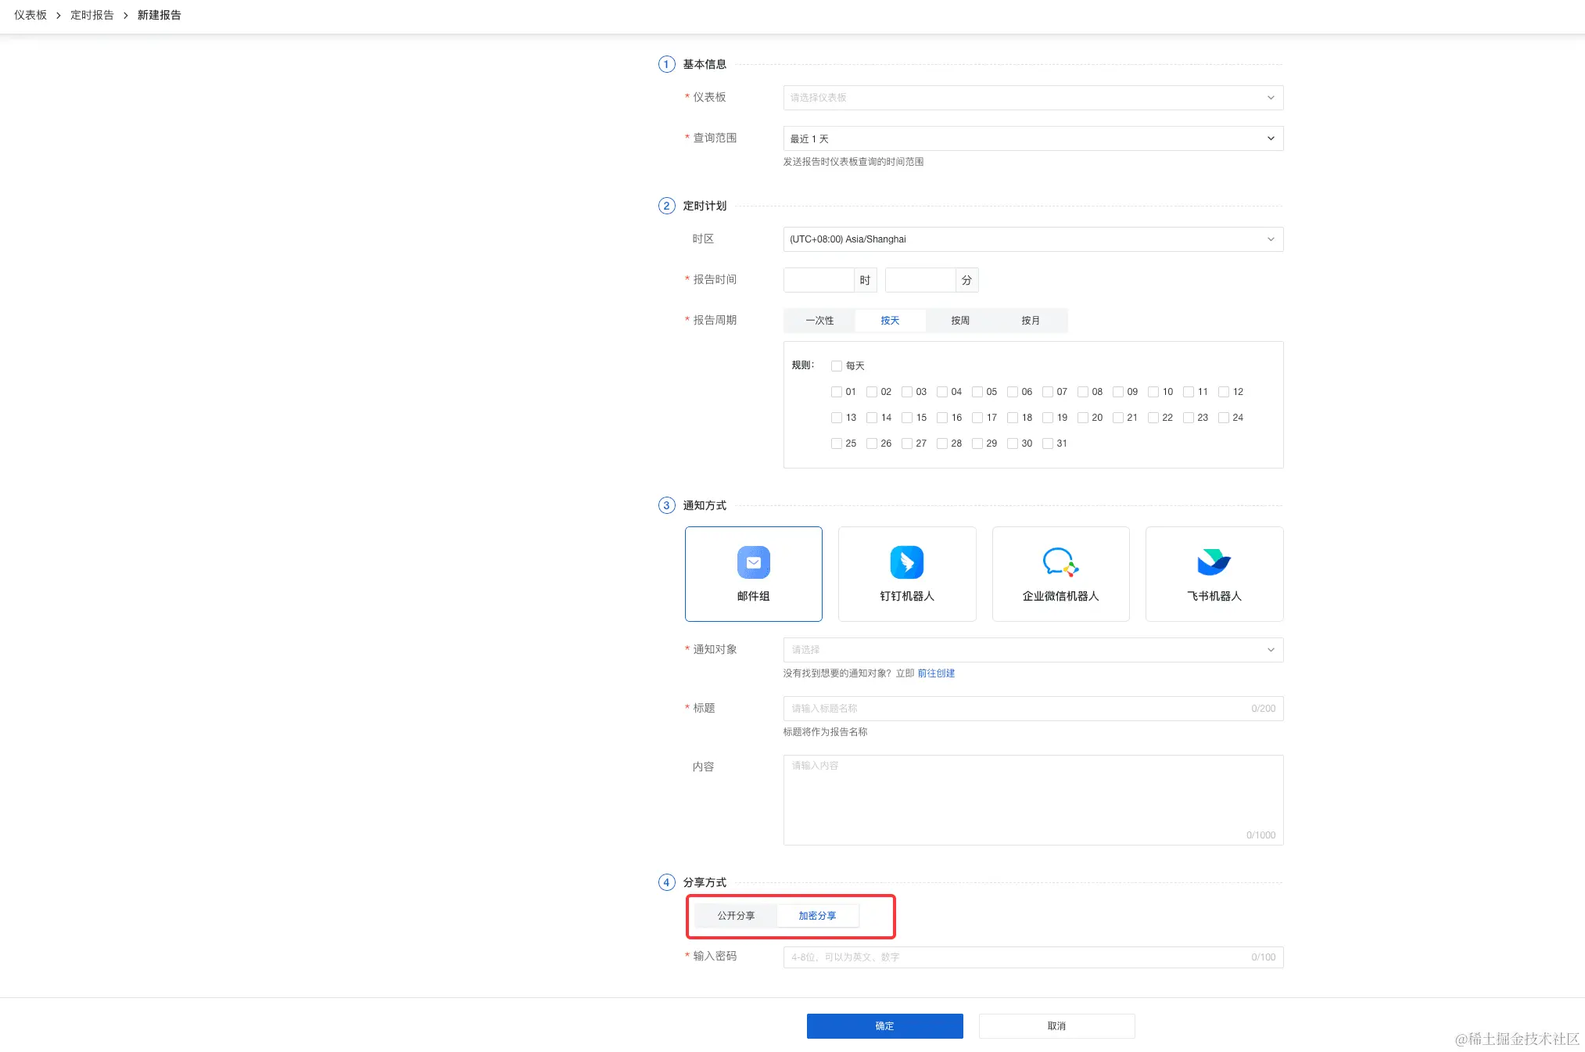Click the 定时报告 breadcrumb
Screen dimensions: 1585x1052
(92, 15)
